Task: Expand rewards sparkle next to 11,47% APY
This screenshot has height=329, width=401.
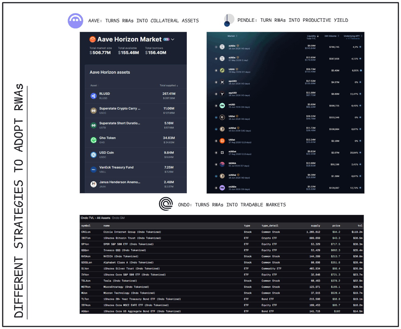Action: click(360, 94)
